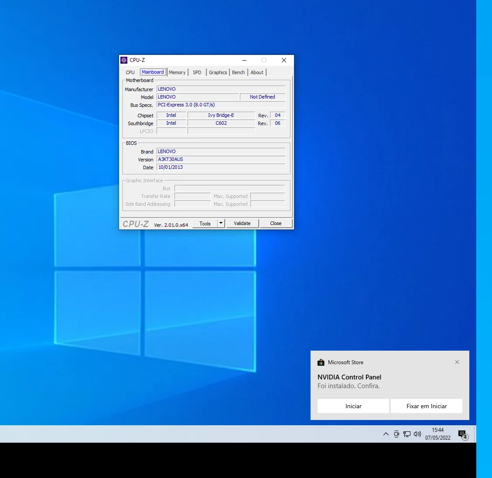Click the speaker volume icon
The image size is (492, 478).
417,434
